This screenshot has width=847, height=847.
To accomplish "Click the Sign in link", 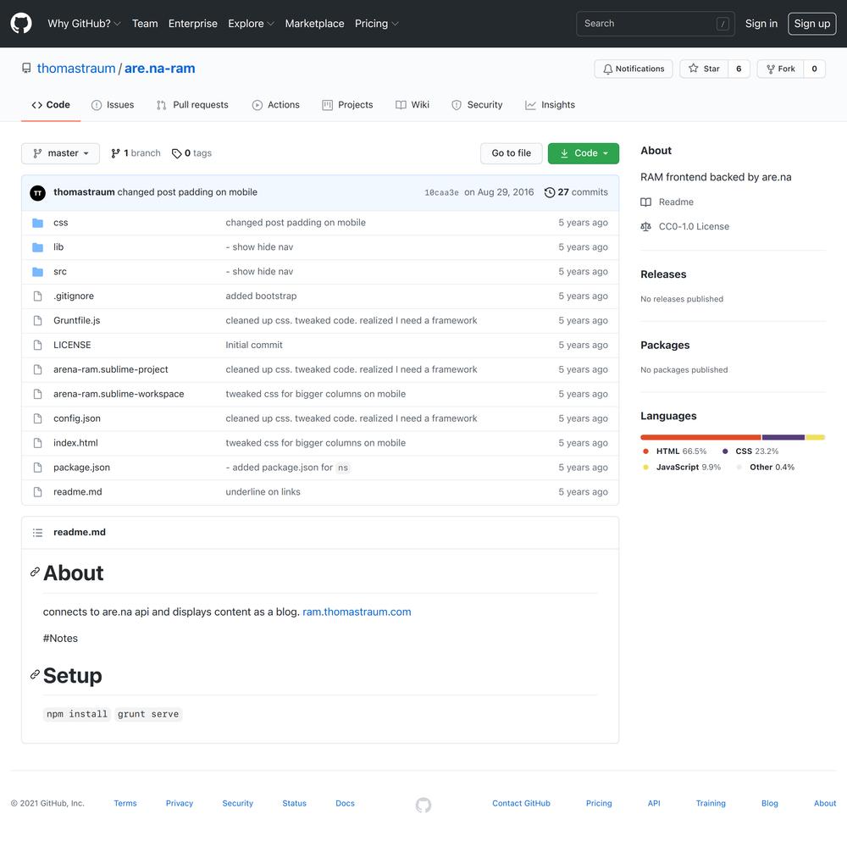I will point(761,23).
